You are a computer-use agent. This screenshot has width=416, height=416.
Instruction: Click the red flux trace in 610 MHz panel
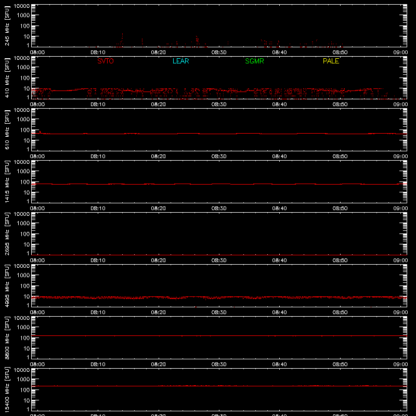click(219, 134)
